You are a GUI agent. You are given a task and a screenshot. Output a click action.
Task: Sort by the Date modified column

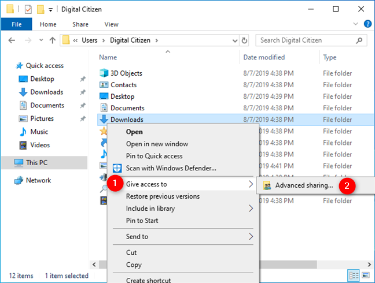point(264,57)
